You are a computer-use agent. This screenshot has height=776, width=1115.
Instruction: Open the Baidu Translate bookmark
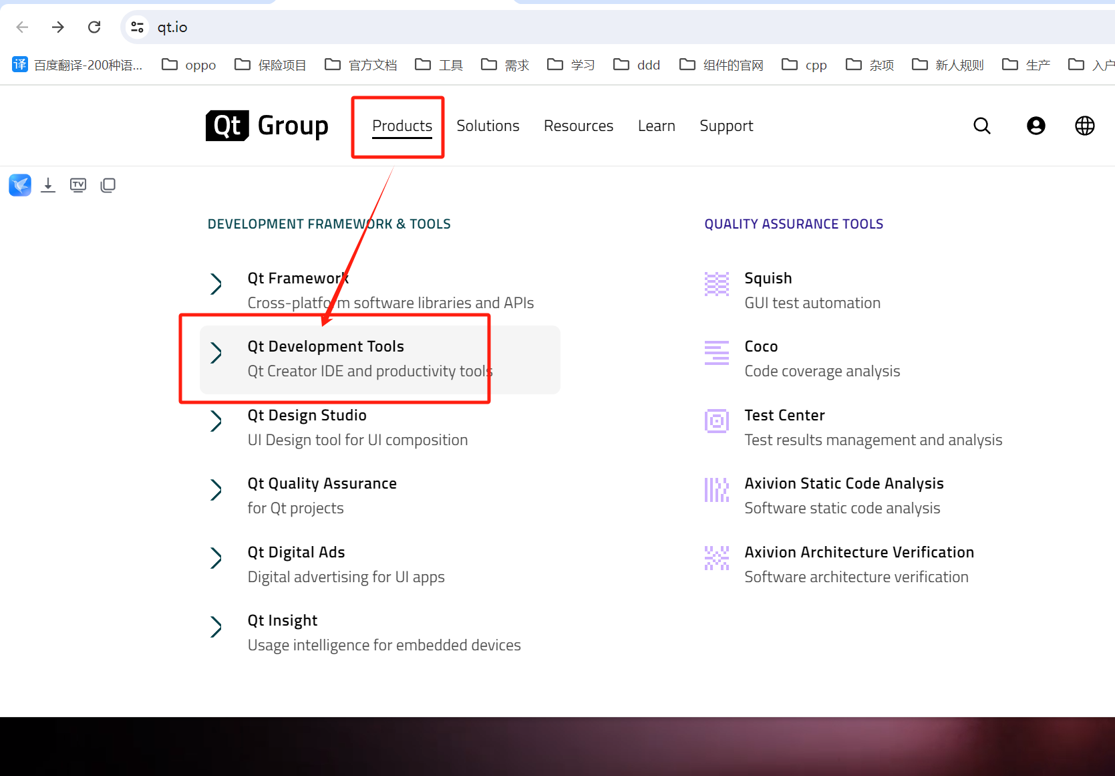tap(77, 65)
